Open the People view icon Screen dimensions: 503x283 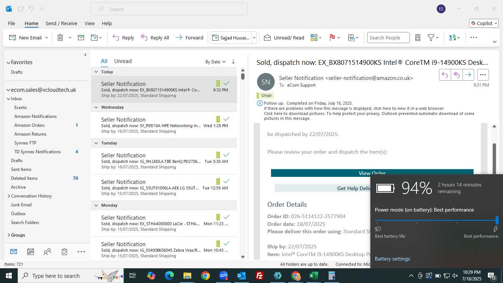point(47,252)
